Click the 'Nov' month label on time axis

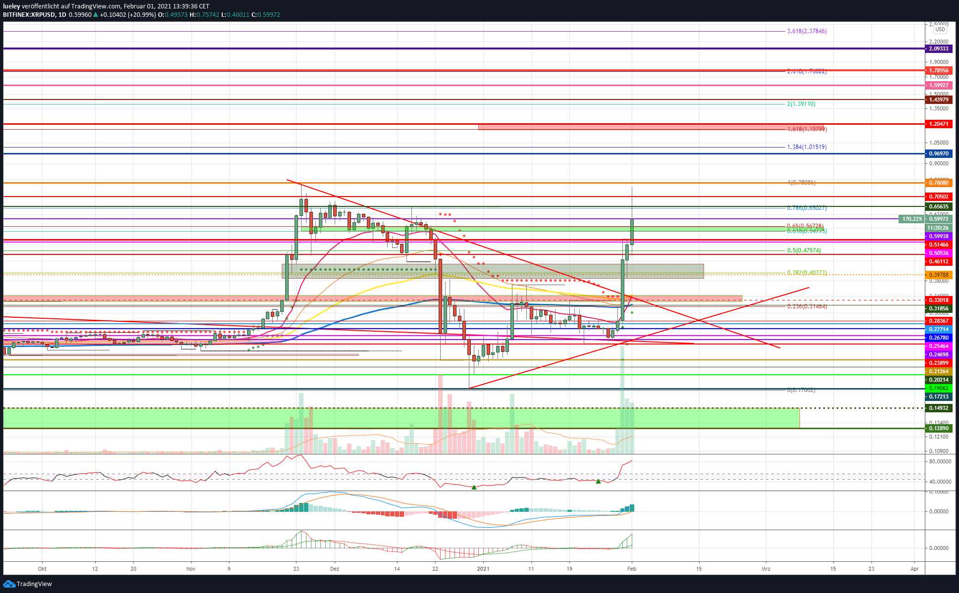pyautogui.click(x=191, y=569)
